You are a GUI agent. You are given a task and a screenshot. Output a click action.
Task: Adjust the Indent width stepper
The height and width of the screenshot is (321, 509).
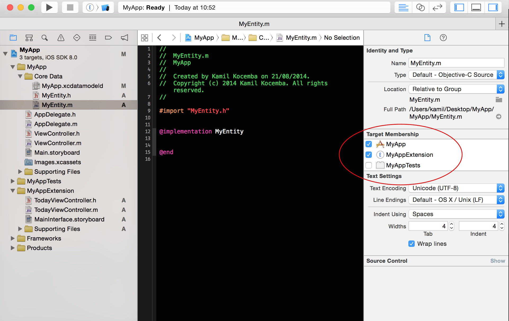point(502,226)
